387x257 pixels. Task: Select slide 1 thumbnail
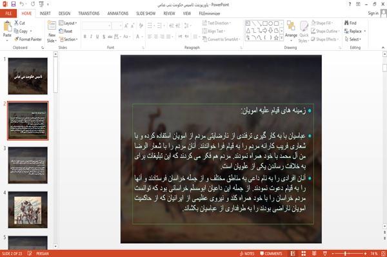coord(28,76)
